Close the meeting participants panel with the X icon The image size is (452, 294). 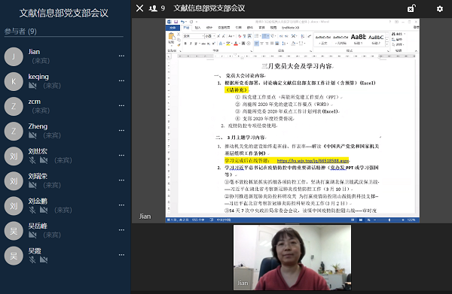(140, 8)
